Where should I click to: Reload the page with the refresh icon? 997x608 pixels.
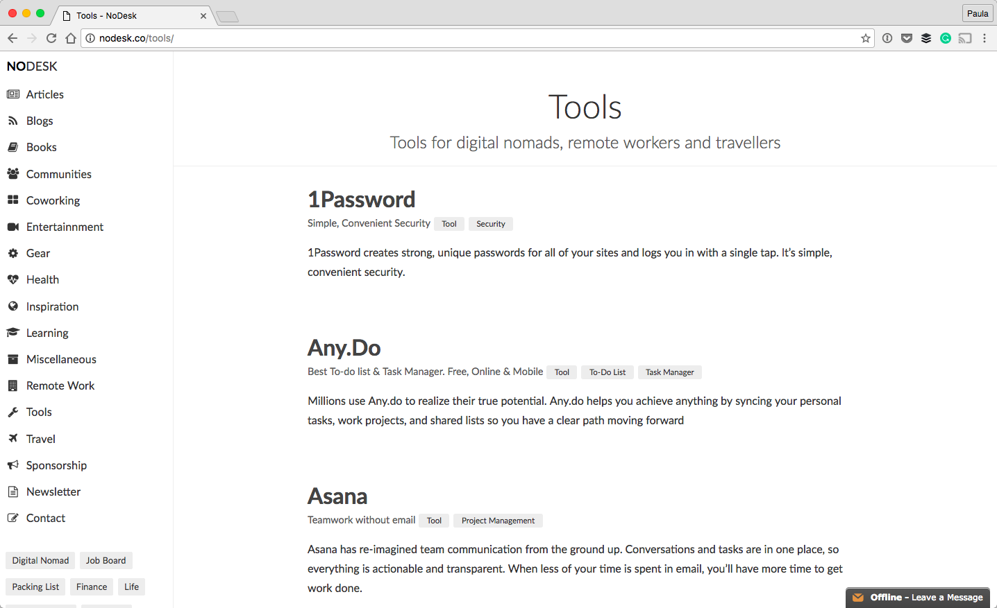[51, 38]
